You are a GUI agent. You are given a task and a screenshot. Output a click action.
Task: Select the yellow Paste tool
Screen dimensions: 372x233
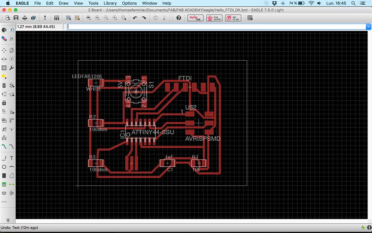[4, 76]
